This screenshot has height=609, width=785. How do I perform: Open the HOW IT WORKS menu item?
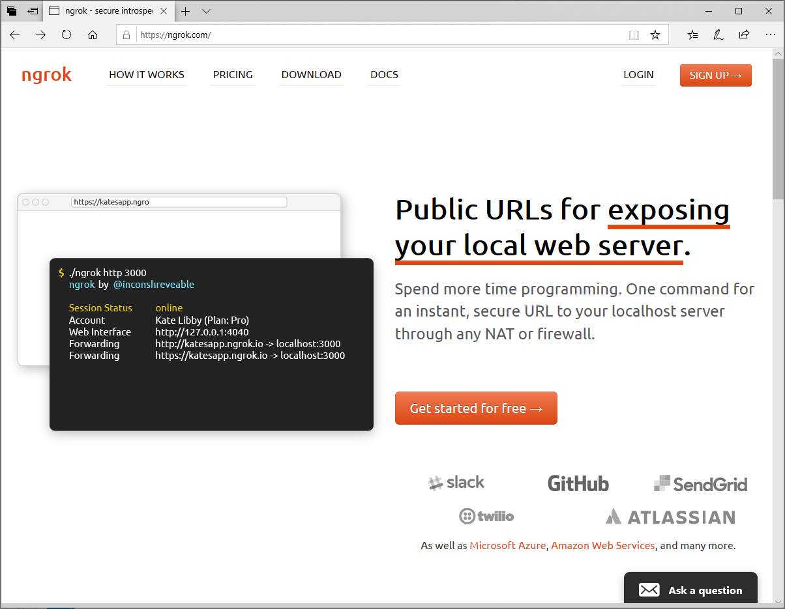147,75
